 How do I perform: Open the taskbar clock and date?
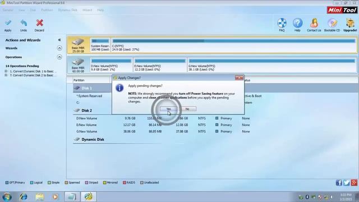[x=346, y=197]
